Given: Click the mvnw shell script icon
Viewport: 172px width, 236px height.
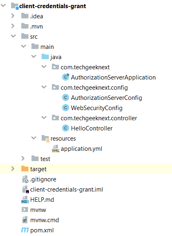Looking at the screenshot, I should 25,210.
